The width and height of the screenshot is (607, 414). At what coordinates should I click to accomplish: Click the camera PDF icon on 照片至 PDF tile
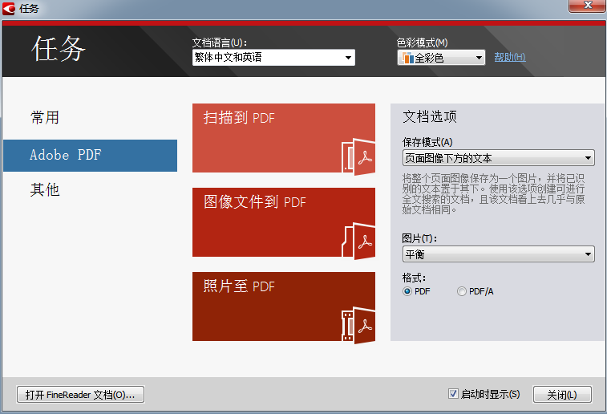click(x=358, y=325)
